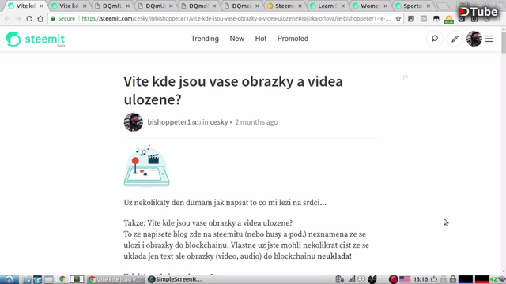The width and height of the screenshot is (506, 284).
Task: Open the cesky tag link
Action: pyautogui.click(x=219, y=122)
